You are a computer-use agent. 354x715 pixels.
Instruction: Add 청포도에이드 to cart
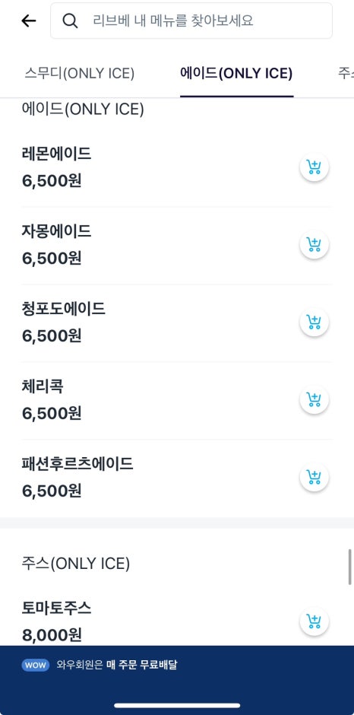(x=314, y=323)
